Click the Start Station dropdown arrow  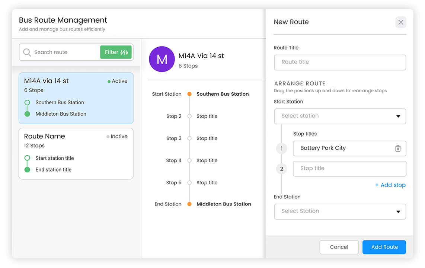coord(398,116)
